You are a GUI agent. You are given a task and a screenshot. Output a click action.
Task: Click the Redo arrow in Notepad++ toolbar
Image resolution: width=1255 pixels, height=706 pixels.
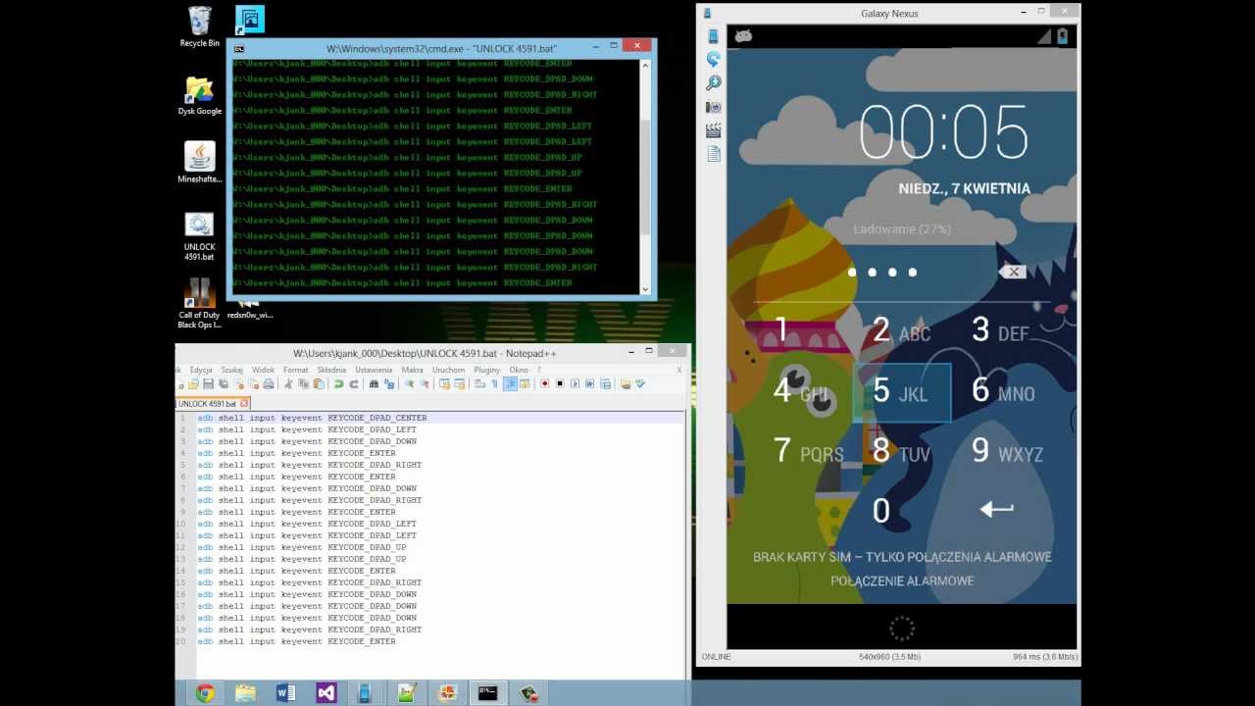tap(354, 383)
